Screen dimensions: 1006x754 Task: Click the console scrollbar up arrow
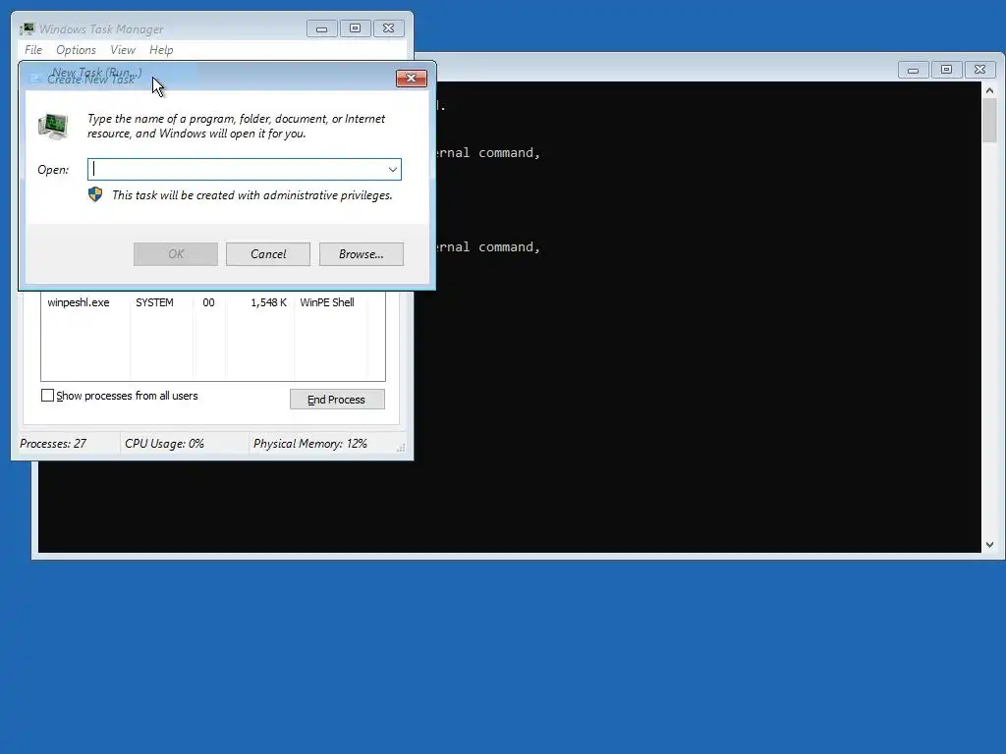(989, 90)
